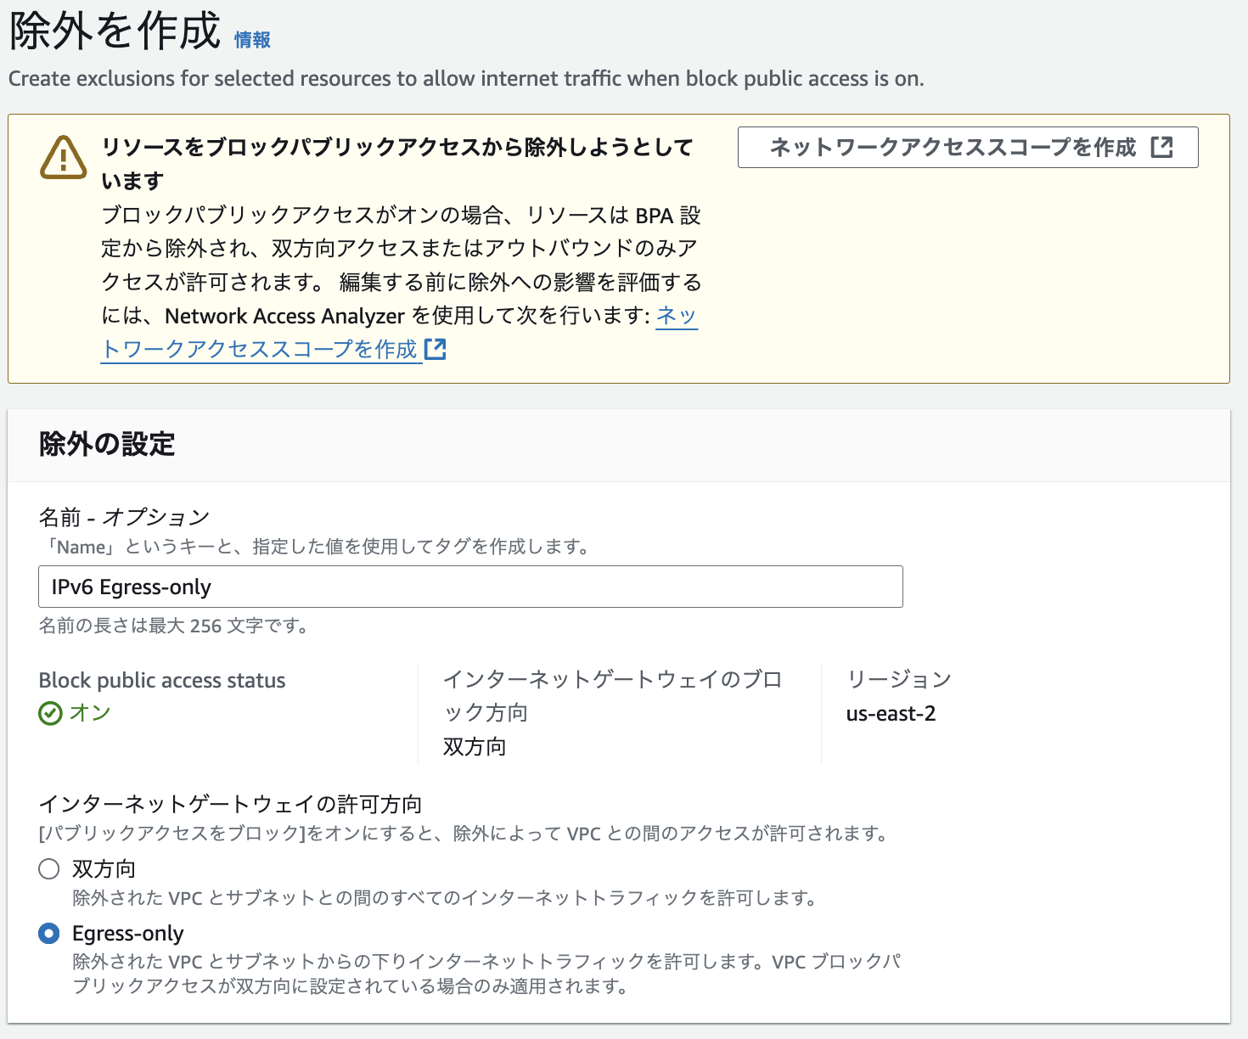
Task: Select the Egress-only radio button
Action: [x=48, y=934]
